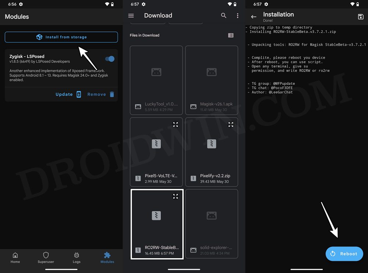368x273 pixels.
Task: Open the navigation drawer in Download app
Action: 131,15
